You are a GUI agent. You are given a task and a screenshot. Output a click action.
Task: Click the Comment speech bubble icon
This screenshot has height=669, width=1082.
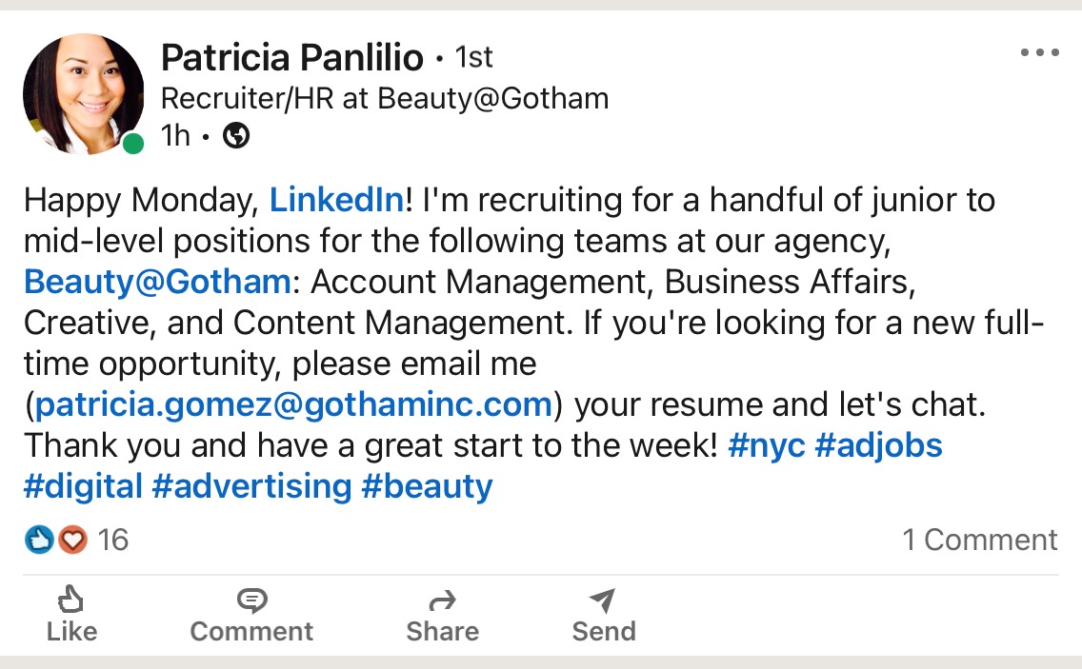251,600
